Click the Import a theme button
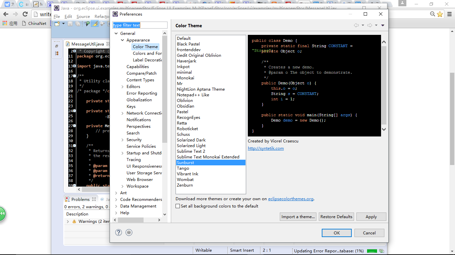Image resolution: width=455 pixels, height=255 pixels. pos(298,217)
